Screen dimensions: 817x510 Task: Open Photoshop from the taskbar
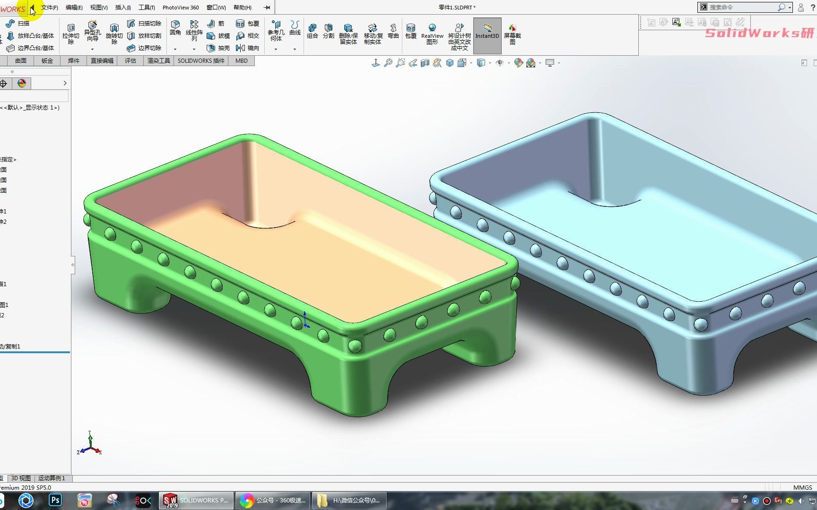[x=55, y=500]
